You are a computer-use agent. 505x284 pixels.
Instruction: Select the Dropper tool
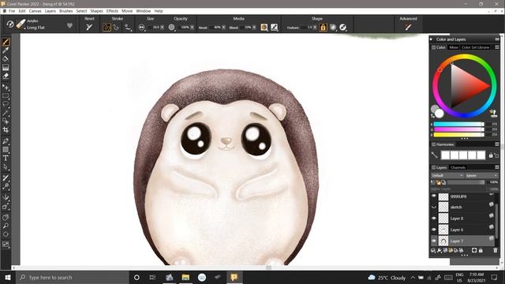(x=6, y=50)
